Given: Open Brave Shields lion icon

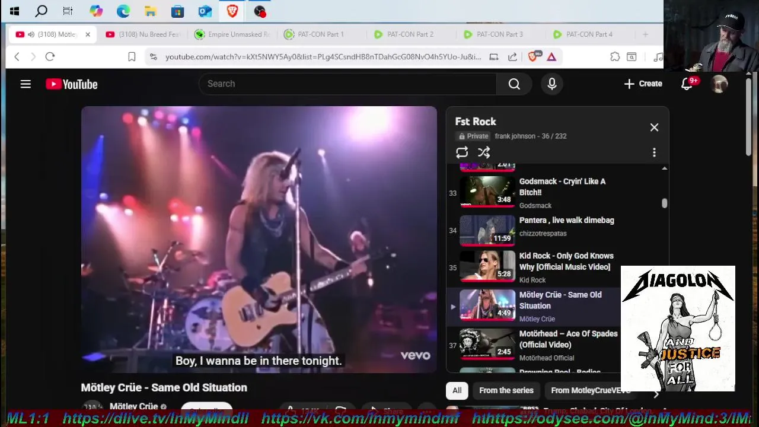Looking at the screenshot, I should (533, 57).
